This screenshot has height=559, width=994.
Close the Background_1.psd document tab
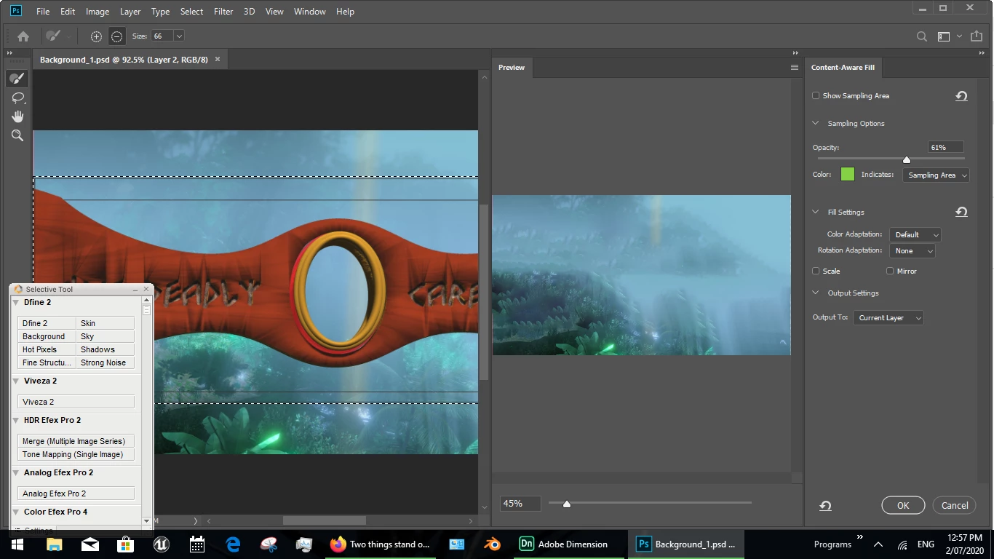click(x=217, y=59)
